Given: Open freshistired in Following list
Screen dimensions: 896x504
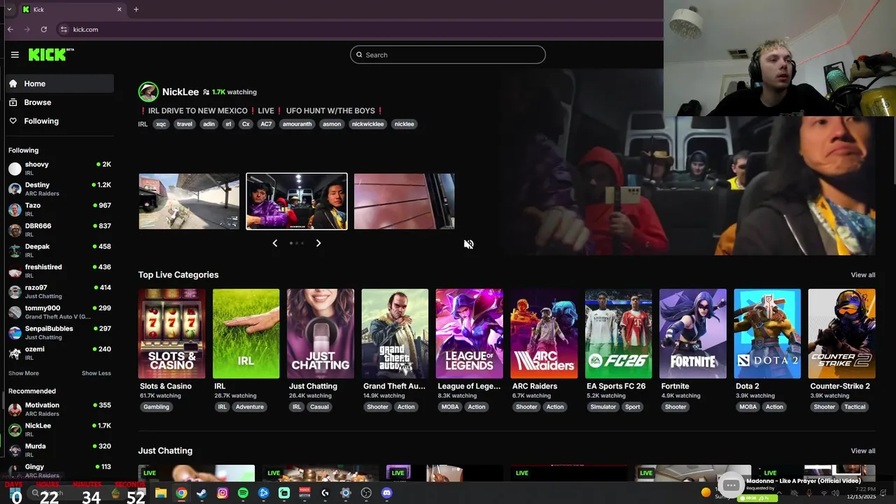Looking at the screenshot, I should point(59,271).
